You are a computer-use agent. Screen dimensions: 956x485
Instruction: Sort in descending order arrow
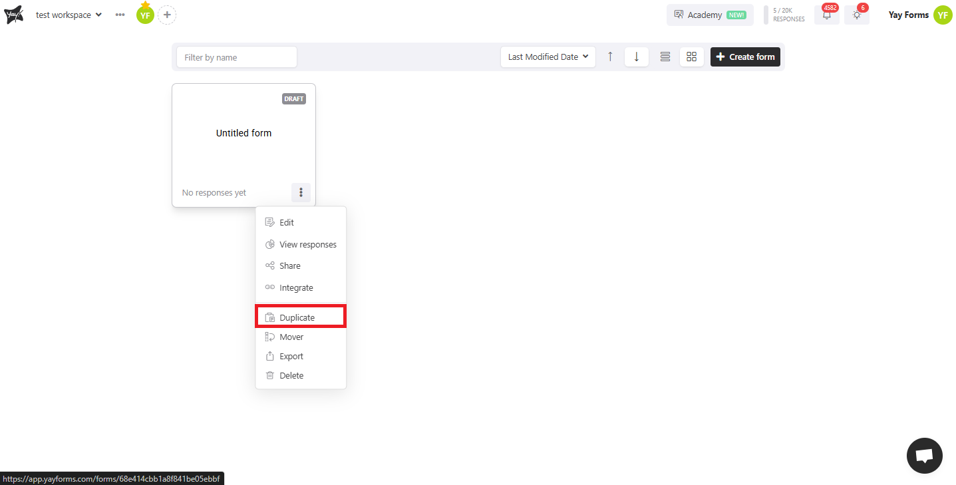point(636,57)
